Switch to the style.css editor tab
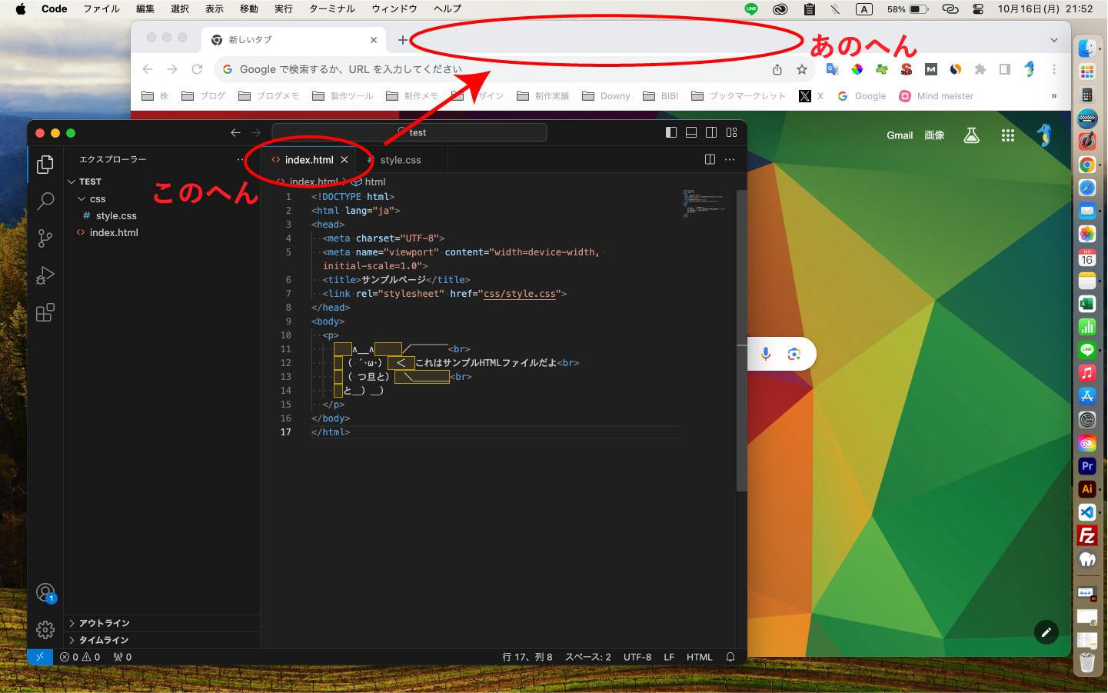 (400, 160)
